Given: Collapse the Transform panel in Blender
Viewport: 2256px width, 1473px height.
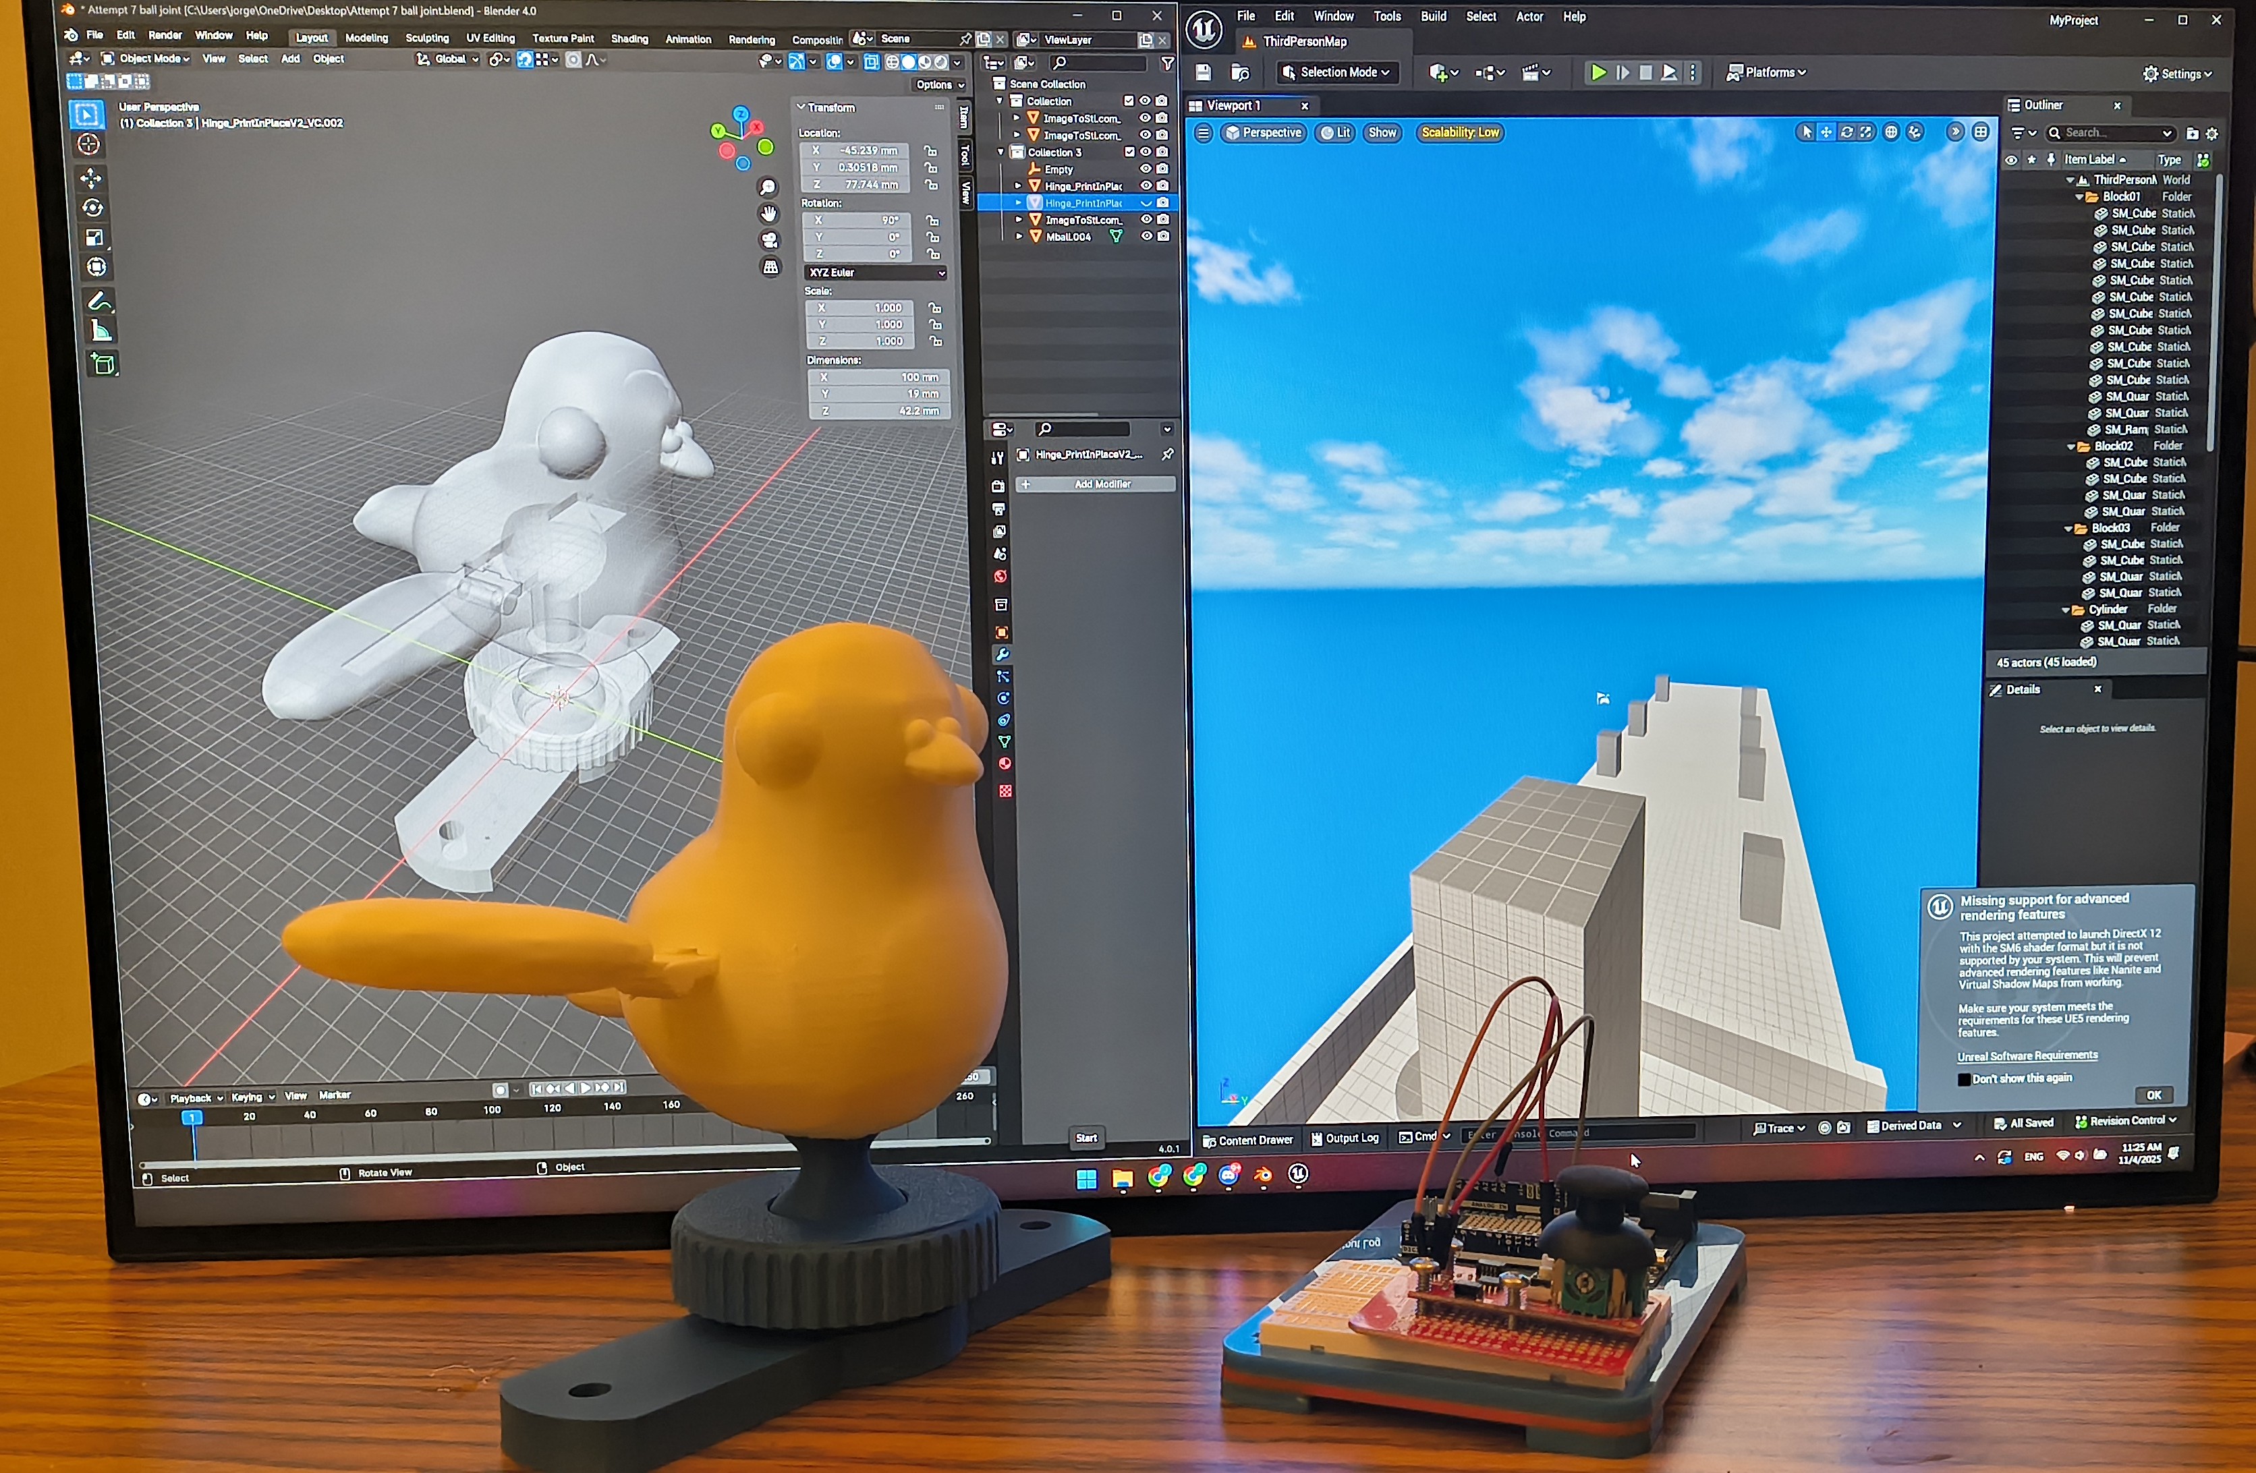Looking at the screenshot, I should click(801, 107).
